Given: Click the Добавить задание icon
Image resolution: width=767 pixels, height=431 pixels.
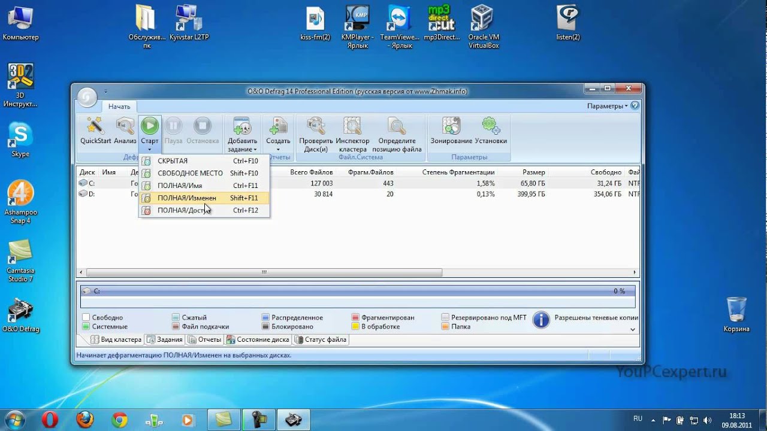Looking at the screenshot, I should point(242,126).
